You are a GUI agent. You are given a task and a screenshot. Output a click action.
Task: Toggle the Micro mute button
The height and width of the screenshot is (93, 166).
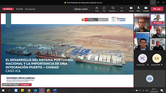pos(138,9)
